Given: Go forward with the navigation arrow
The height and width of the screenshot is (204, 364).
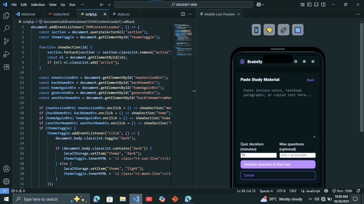Looking at the screenshot, I should pyautogui.click(x=109, y=4).
